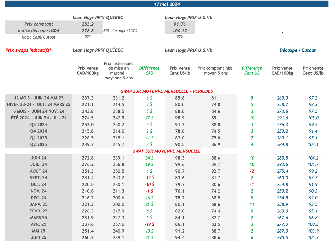Click the Q3 2024 row label

[39, 125]
